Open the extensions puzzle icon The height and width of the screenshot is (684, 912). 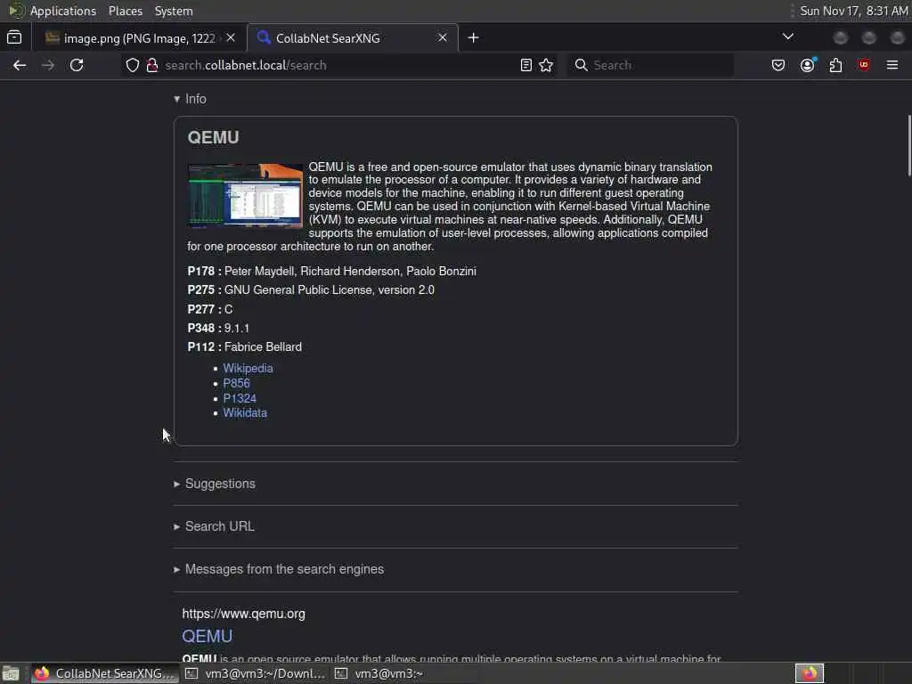click(835, 65)
